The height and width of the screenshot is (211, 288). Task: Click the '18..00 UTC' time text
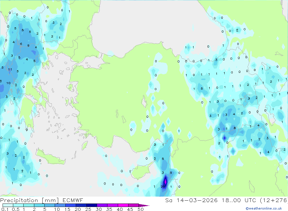click(239, 200)
